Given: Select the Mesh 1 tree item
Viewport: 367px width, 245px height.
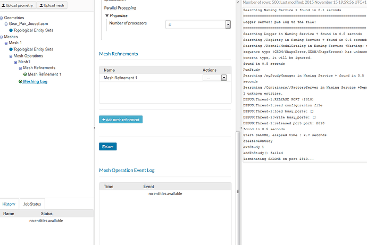Looking at the screenshot, I should 15,43.
